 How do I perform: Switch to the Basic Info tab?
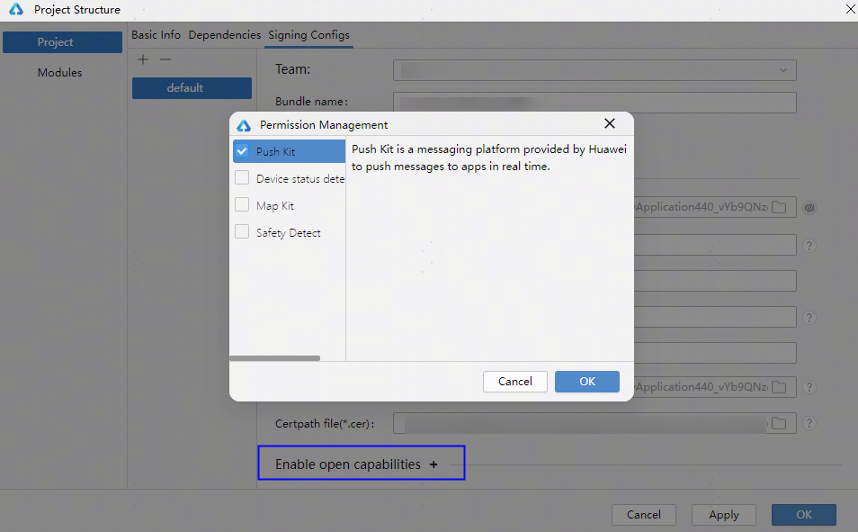(x=156, y=35)
